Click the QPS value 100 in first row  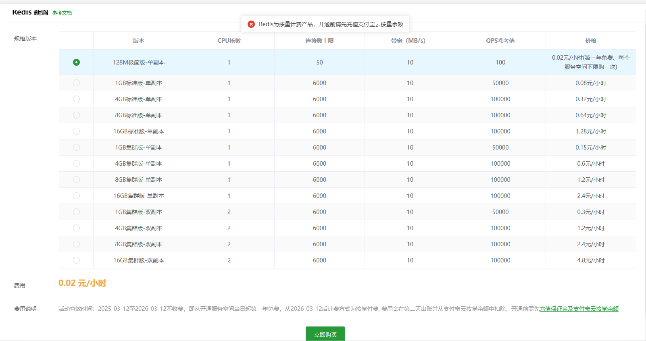500,62
